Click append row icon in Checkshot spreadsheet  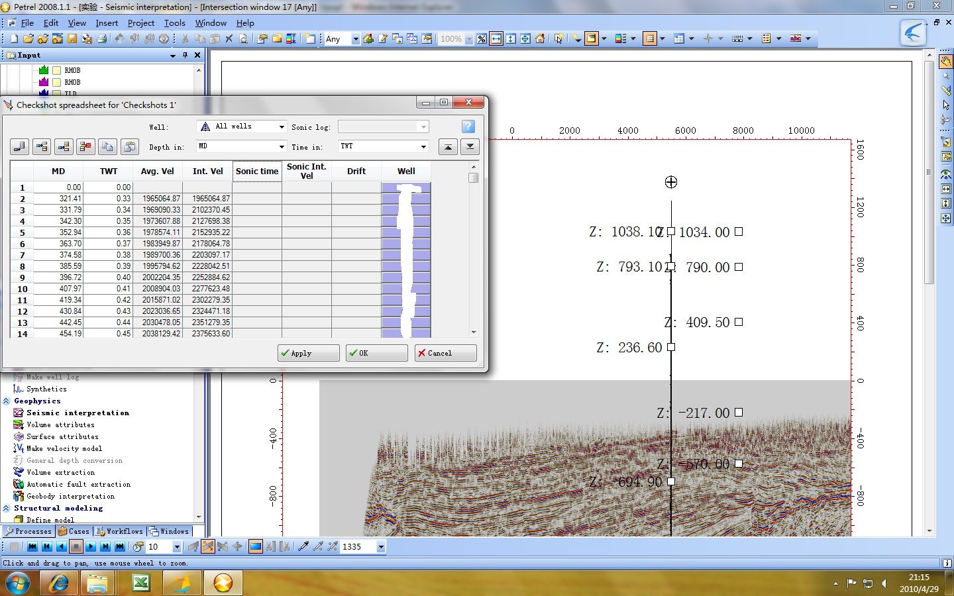[x=20, y=146]
